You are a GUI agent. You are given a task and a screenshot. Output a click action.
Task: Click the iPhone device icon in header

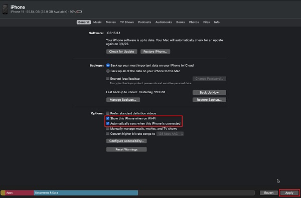[x=5, y=9]
